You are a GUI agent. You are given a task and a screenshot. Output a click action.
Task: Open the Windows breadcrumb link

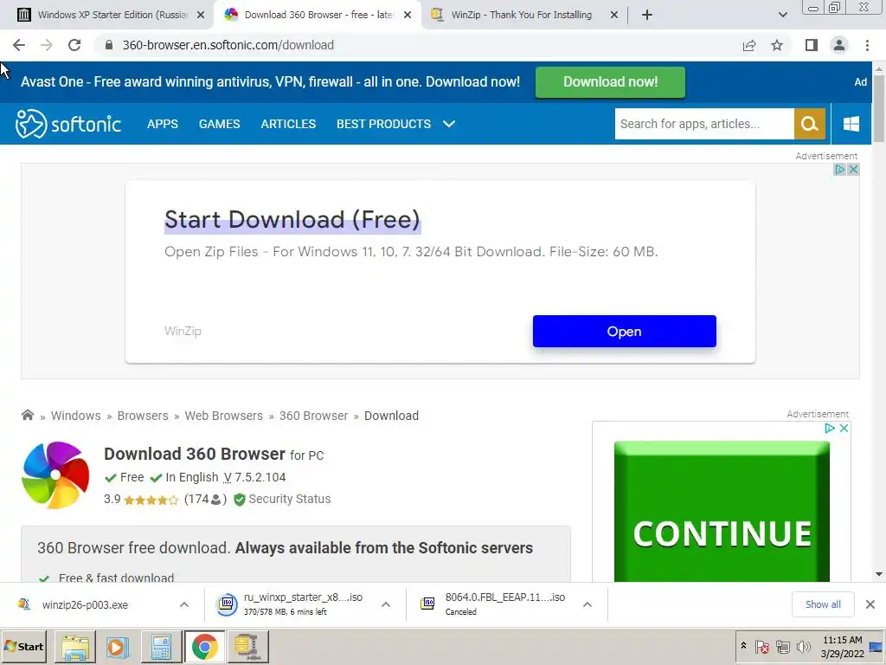coord(76,416)
